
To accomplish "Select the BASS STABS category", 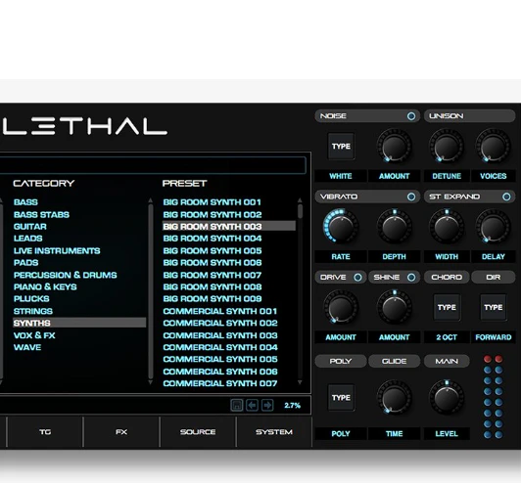I will click(41, 215).
